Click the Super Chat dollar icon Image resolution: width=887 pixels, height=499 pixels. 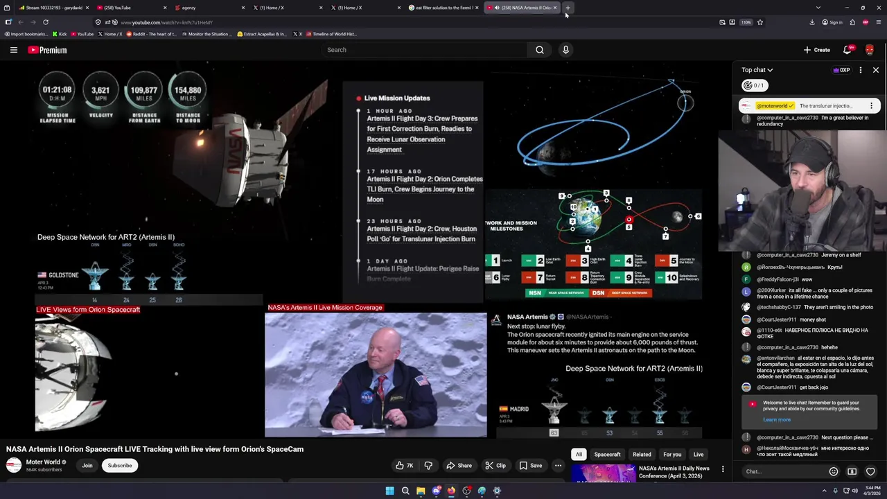pos(852,472)
